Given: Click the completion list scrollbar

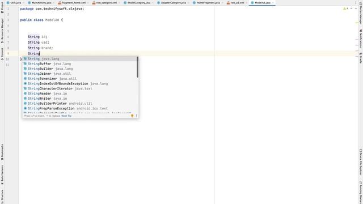Looking at the screenshot, I should (x=137, y=67).
